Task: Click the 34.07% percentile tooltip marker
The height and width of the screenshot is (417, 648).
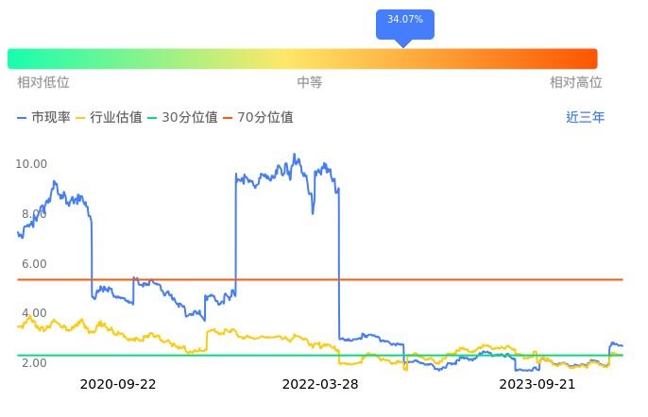Action: (404, 20)
